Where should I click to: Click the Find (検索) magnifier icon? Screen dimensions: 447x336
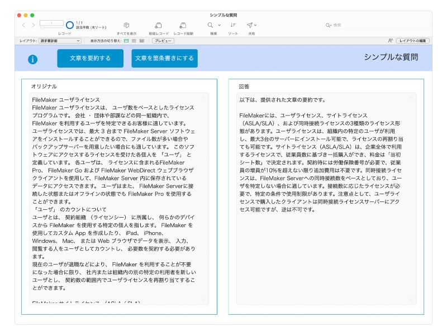[x=211, y=25]
